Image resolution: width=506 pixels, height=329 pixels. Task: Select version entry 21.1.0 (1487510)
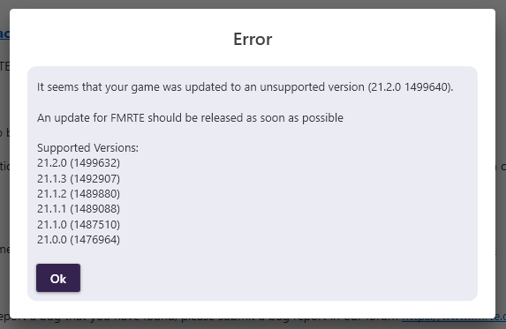click(x=79, y=224)
